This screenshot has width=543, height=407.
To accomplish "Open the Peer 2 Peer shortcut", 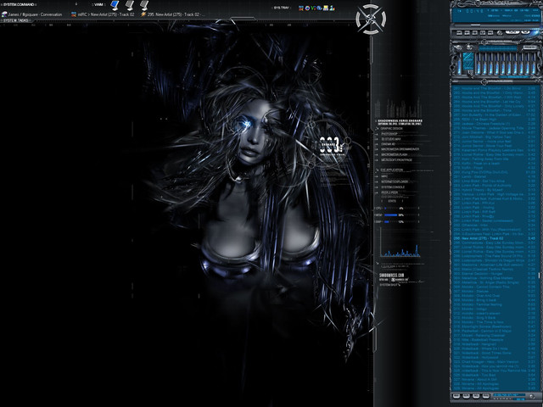I will (x=389, y=192).
